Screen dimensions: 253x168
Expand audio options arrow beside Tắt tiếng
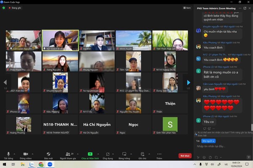14,153
